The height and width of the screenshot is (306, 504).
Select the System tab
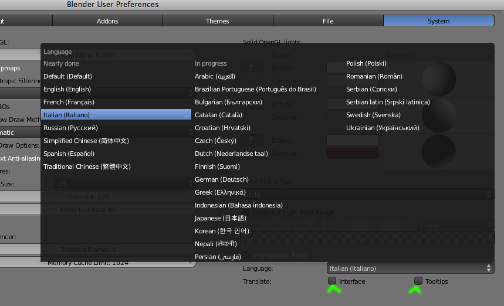[438, 21]
